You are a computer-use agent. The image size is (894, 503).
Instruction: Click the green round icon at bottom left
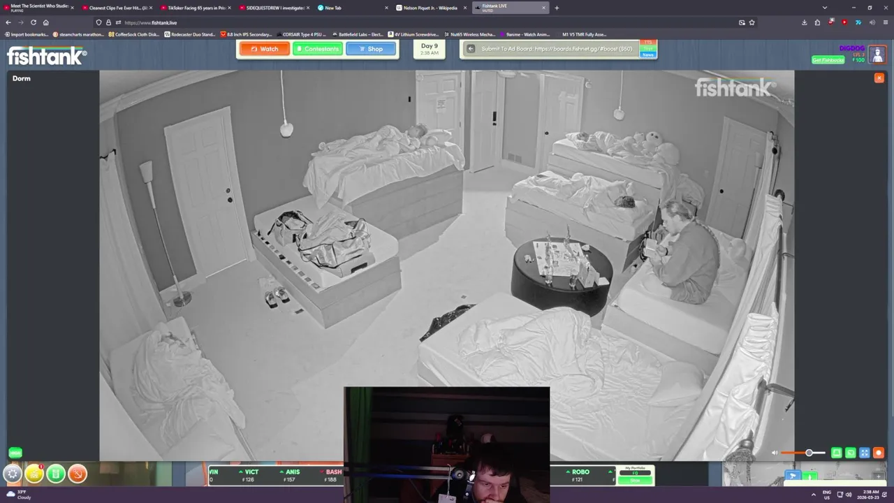56,474
